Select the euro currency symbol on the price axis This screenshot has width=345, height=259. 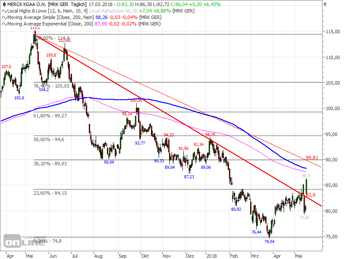pyautogui.click(x=326, y=4)
